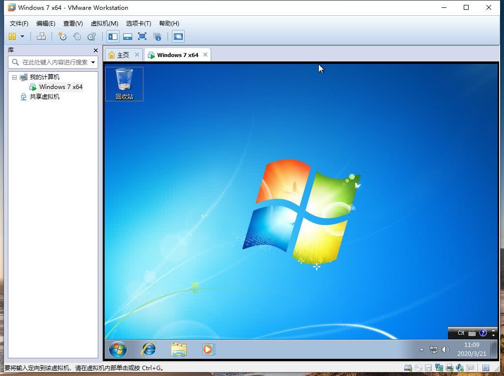The image size is (504, 376).
Task: Open Windows Explorer folder on the guest taskbar
Action: click(x=179, y=349)
